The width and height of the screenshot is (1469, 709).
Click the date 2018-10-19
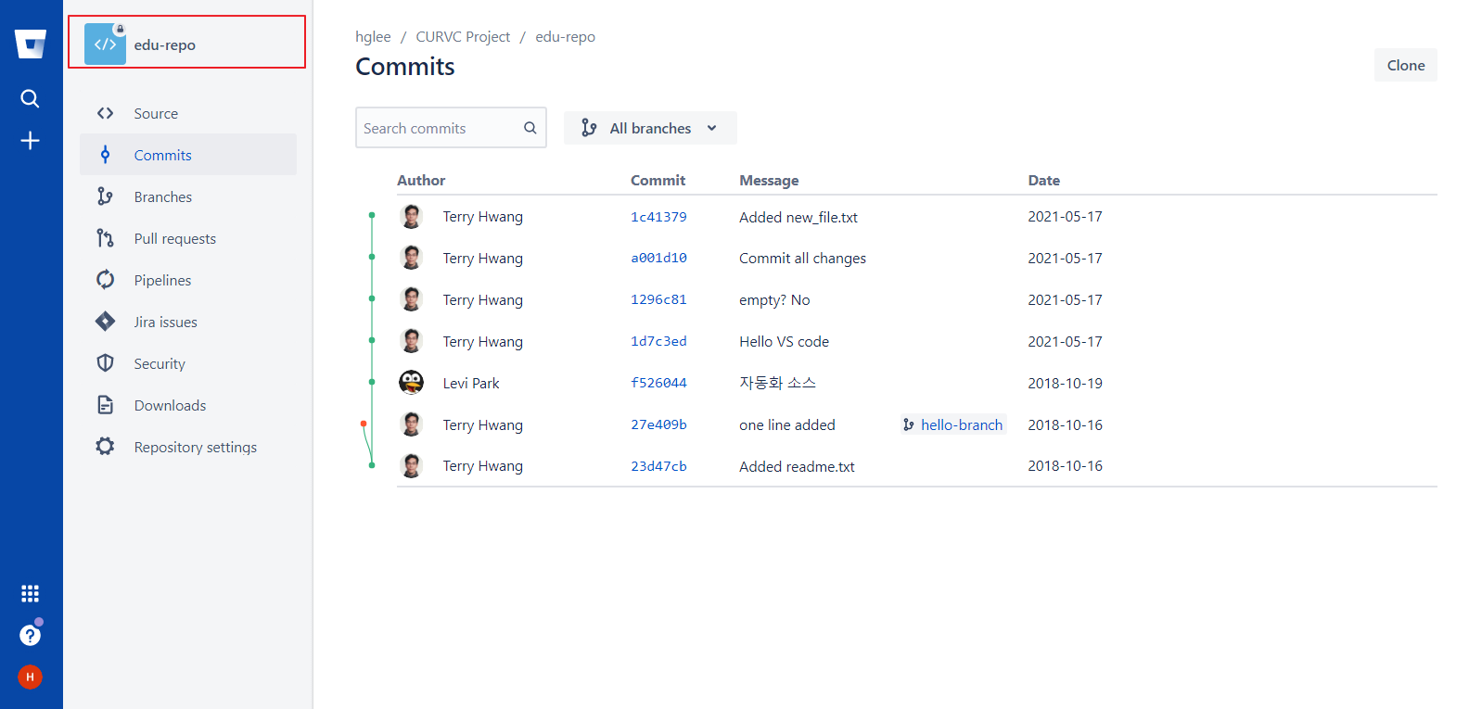[1065, 383]
